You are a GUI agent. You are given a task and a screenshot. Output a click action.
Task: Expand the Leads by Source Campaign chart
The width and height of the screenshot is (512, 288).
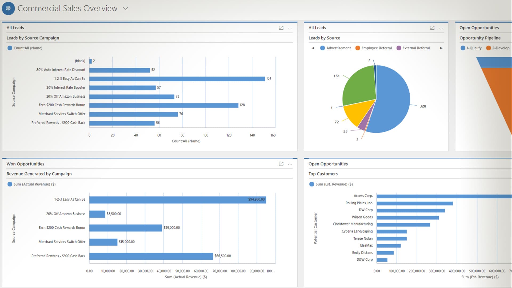point(281,28)
